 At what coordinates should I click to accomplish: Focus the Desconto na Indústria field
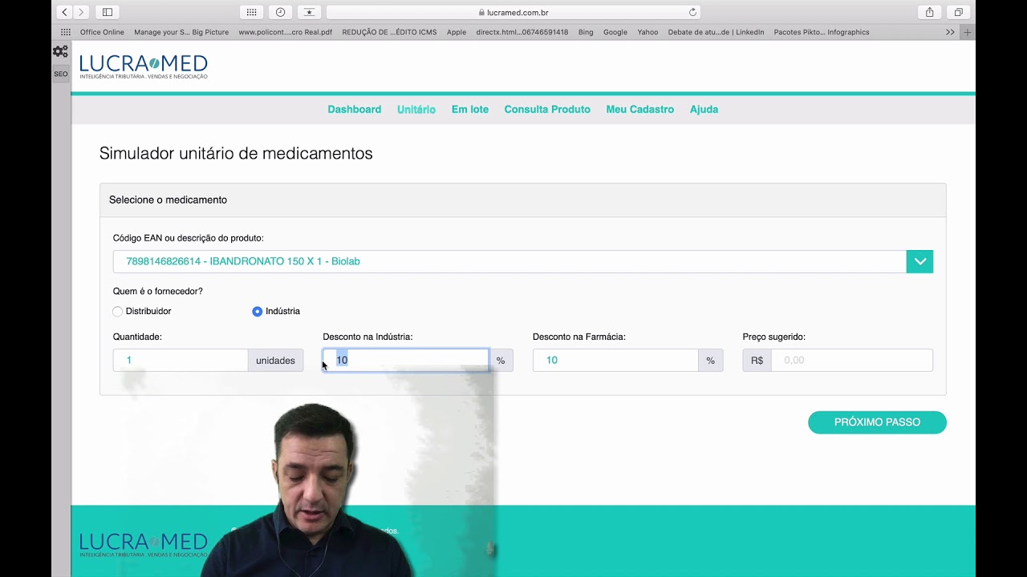[406, 361]
